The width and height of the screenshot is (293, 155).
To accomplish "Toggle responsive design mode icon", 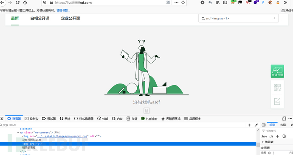I will click(x=284, y=119).
